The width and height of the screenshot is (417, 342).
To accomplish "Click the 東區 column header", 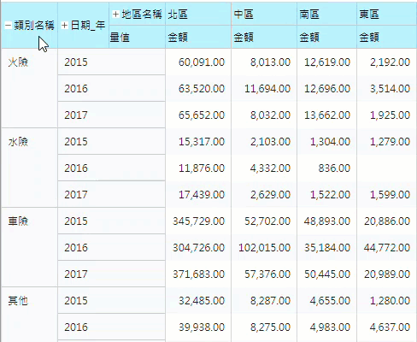I will (387, 14).
